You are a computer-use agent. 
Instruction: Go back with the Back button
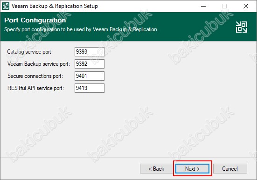(157, 168)
